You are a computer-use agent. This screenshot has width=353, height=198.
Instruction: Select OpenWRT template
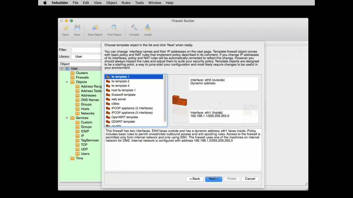[134, 117]
